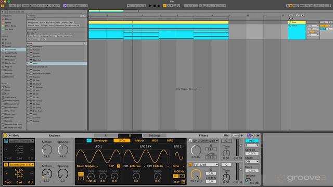Toggle the purple scale mode icon

(65, 6)
